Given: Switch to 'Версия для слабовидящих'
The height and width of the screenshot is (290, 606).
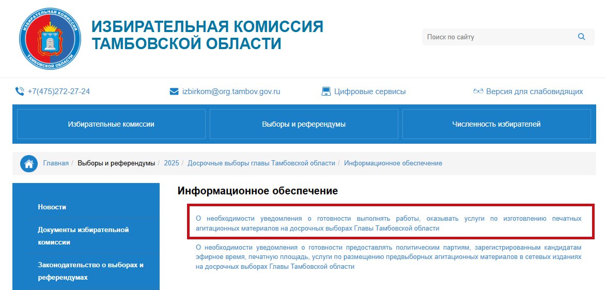Looking at the screenshot, I should (x=535, y=91).
